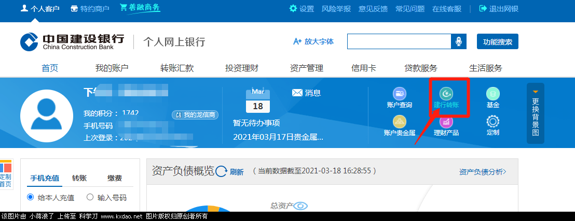This screenshot has width=575, height=221.
Task: Click 暂无待办事项 text
Action: 256,123
